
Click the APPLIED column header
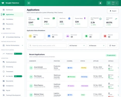[96, 61]
